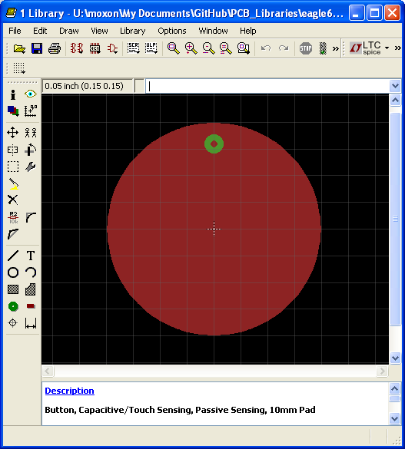Zoom out with the minus magnifier icon
This screenshot has height=449, width=405.
coord(209,48)
